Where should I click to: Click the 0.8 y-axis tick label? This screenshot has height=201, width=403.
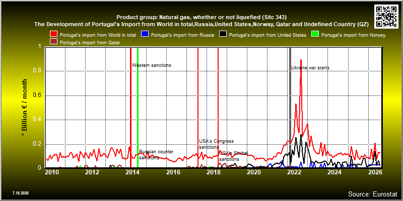[37, 71]
